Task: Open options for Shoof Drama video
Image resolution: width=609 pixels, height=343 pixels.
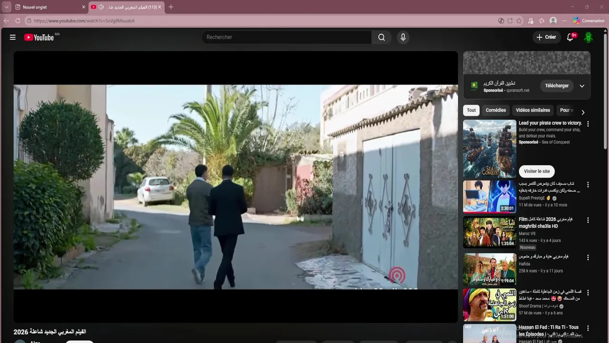Action: coord(588,293)
